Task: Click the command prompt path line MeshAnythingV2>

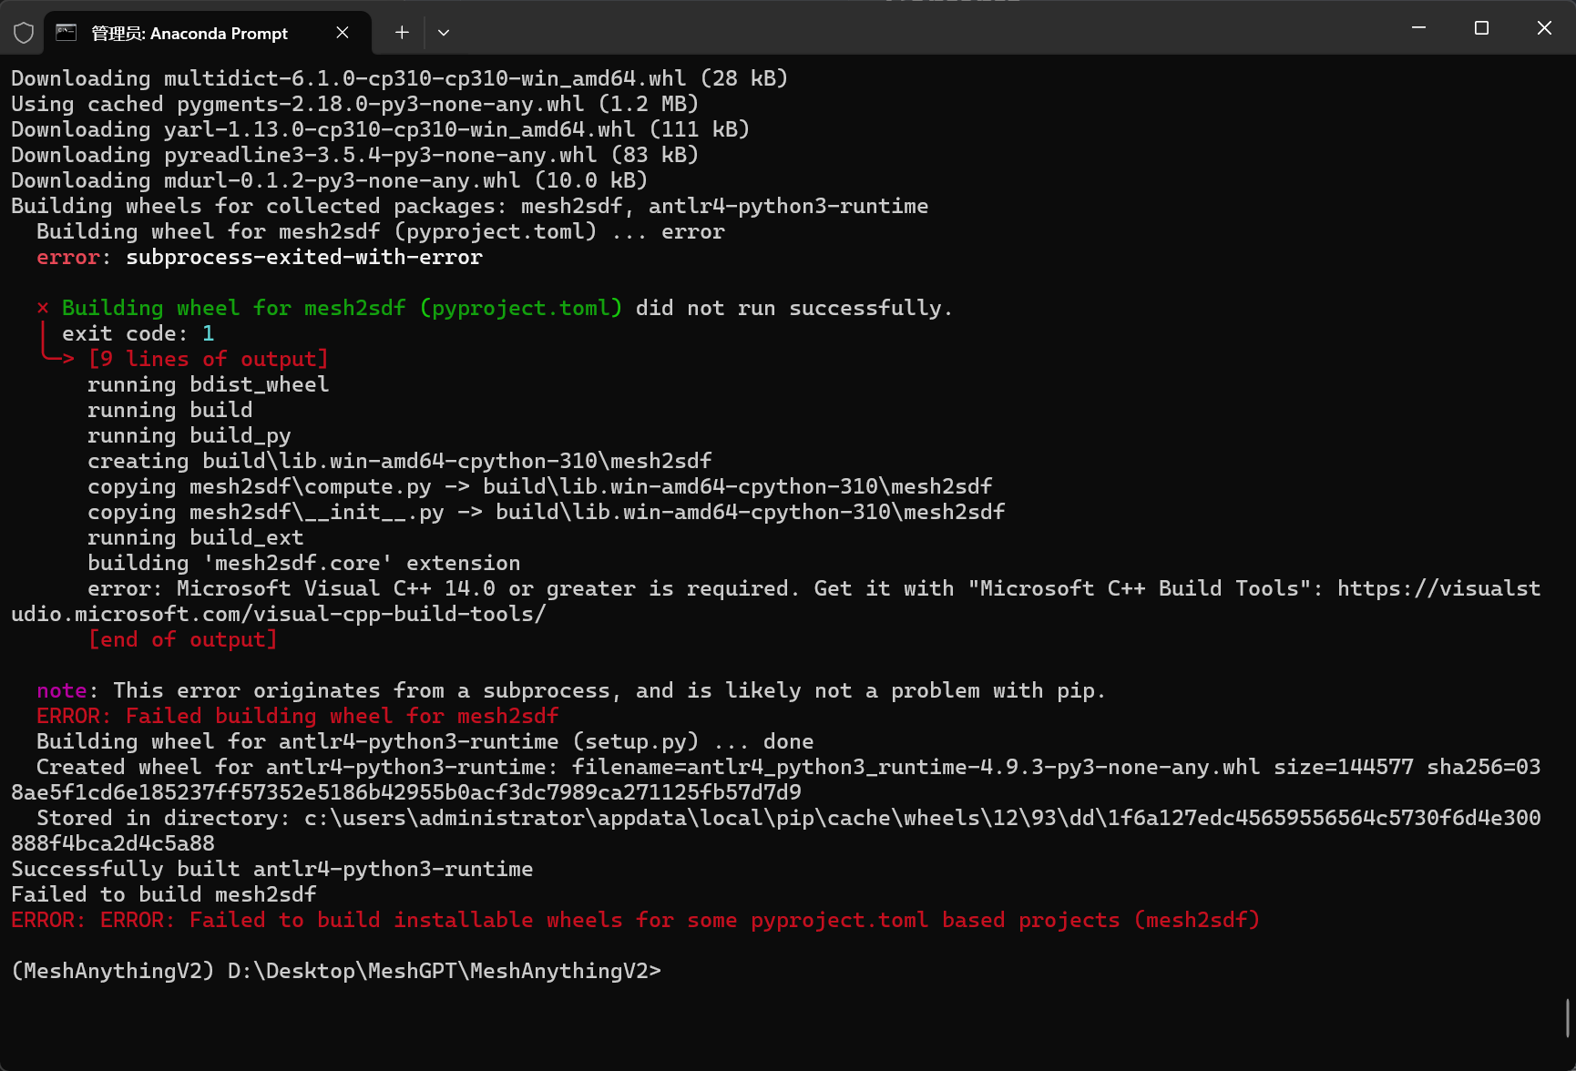Action: (x=336, y=971)
